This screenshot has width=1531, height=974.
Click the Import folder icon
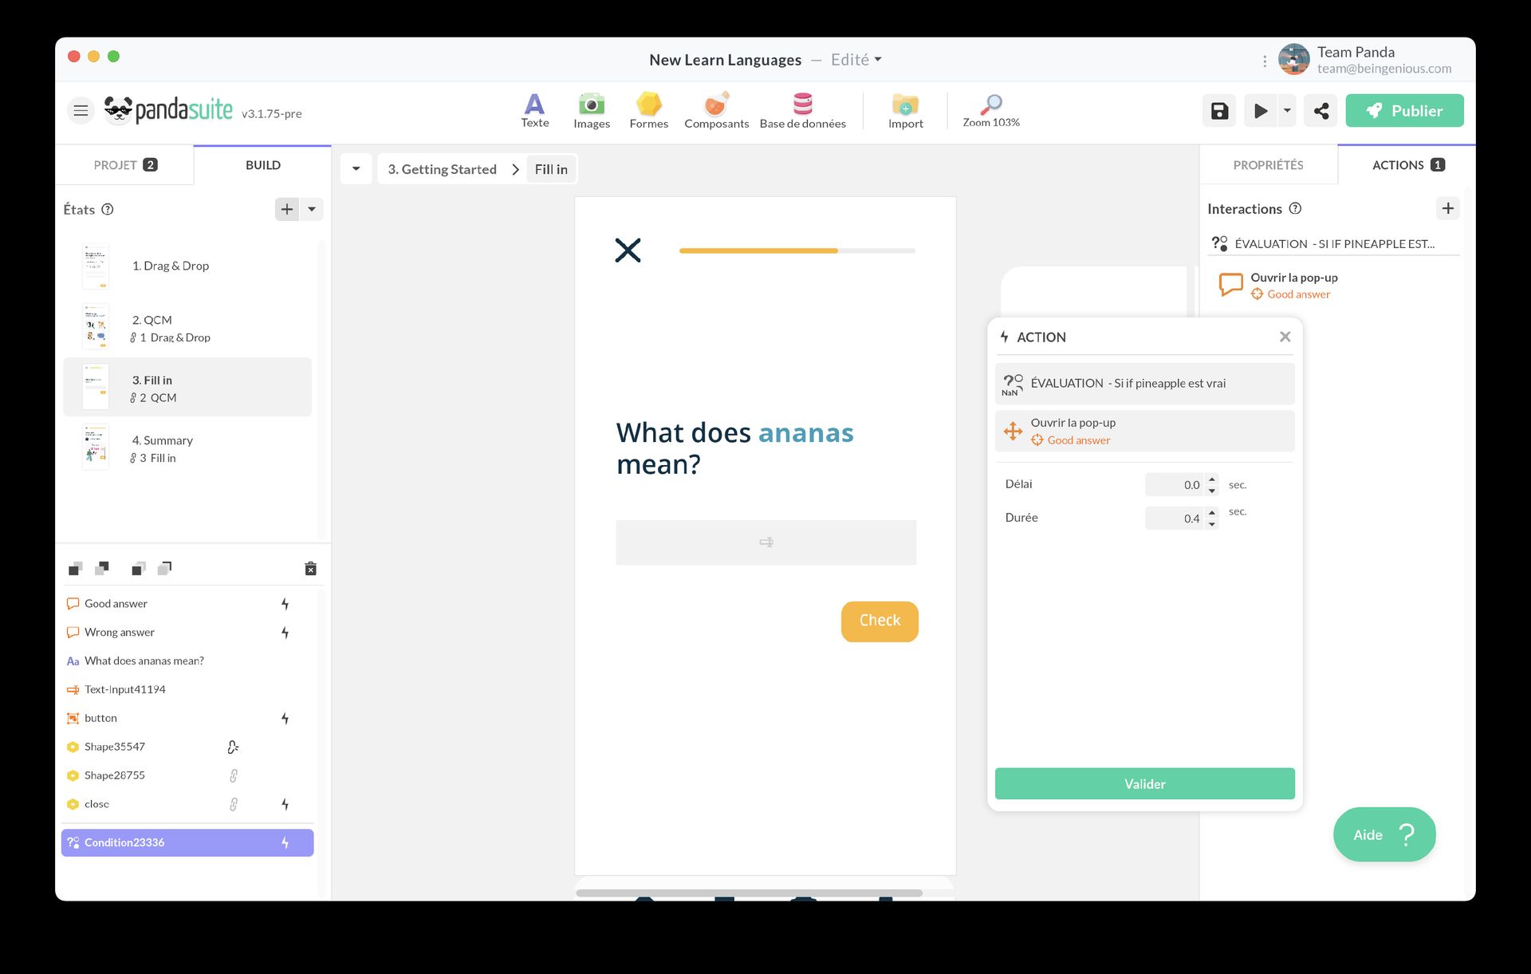[x=905, y=105]
